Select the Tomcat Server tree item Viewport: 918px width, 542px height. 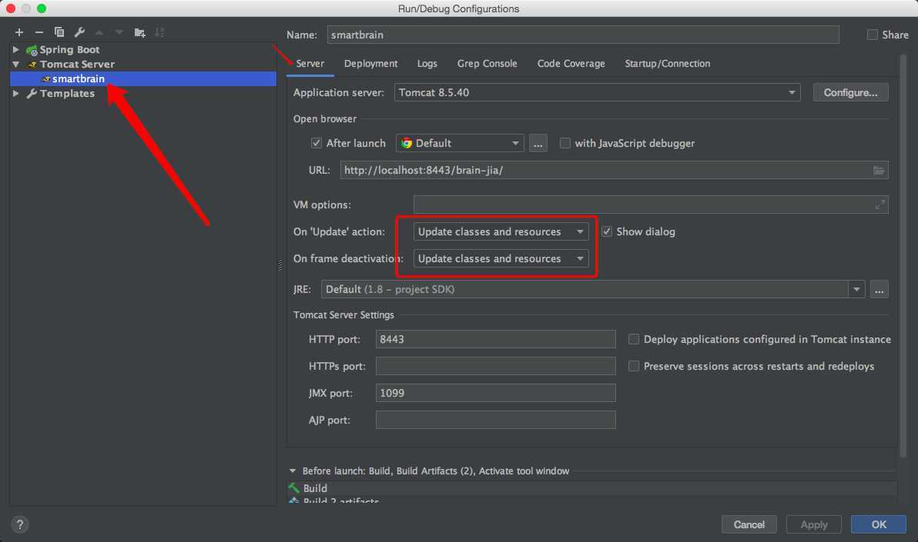point(142,65)
